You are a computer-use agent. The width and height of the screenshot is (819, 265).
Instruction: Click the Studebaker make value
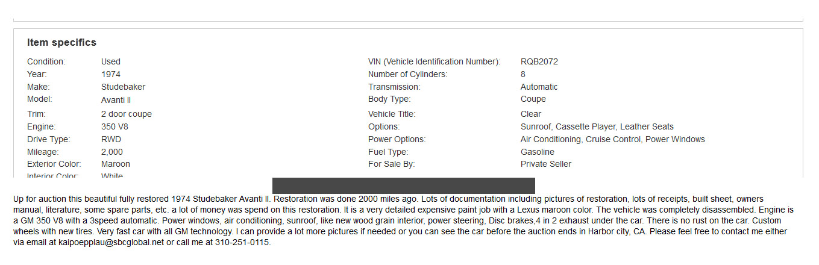click(x=123, y=87)
